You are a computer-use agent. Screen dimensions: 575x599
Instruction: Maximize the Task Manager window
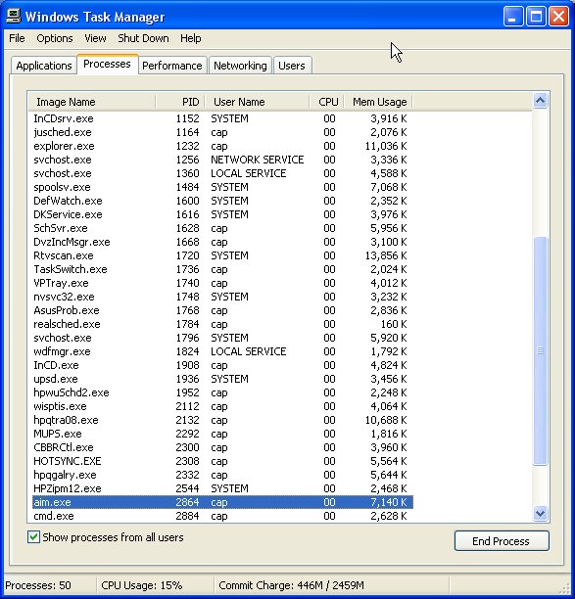click(536, 17)
